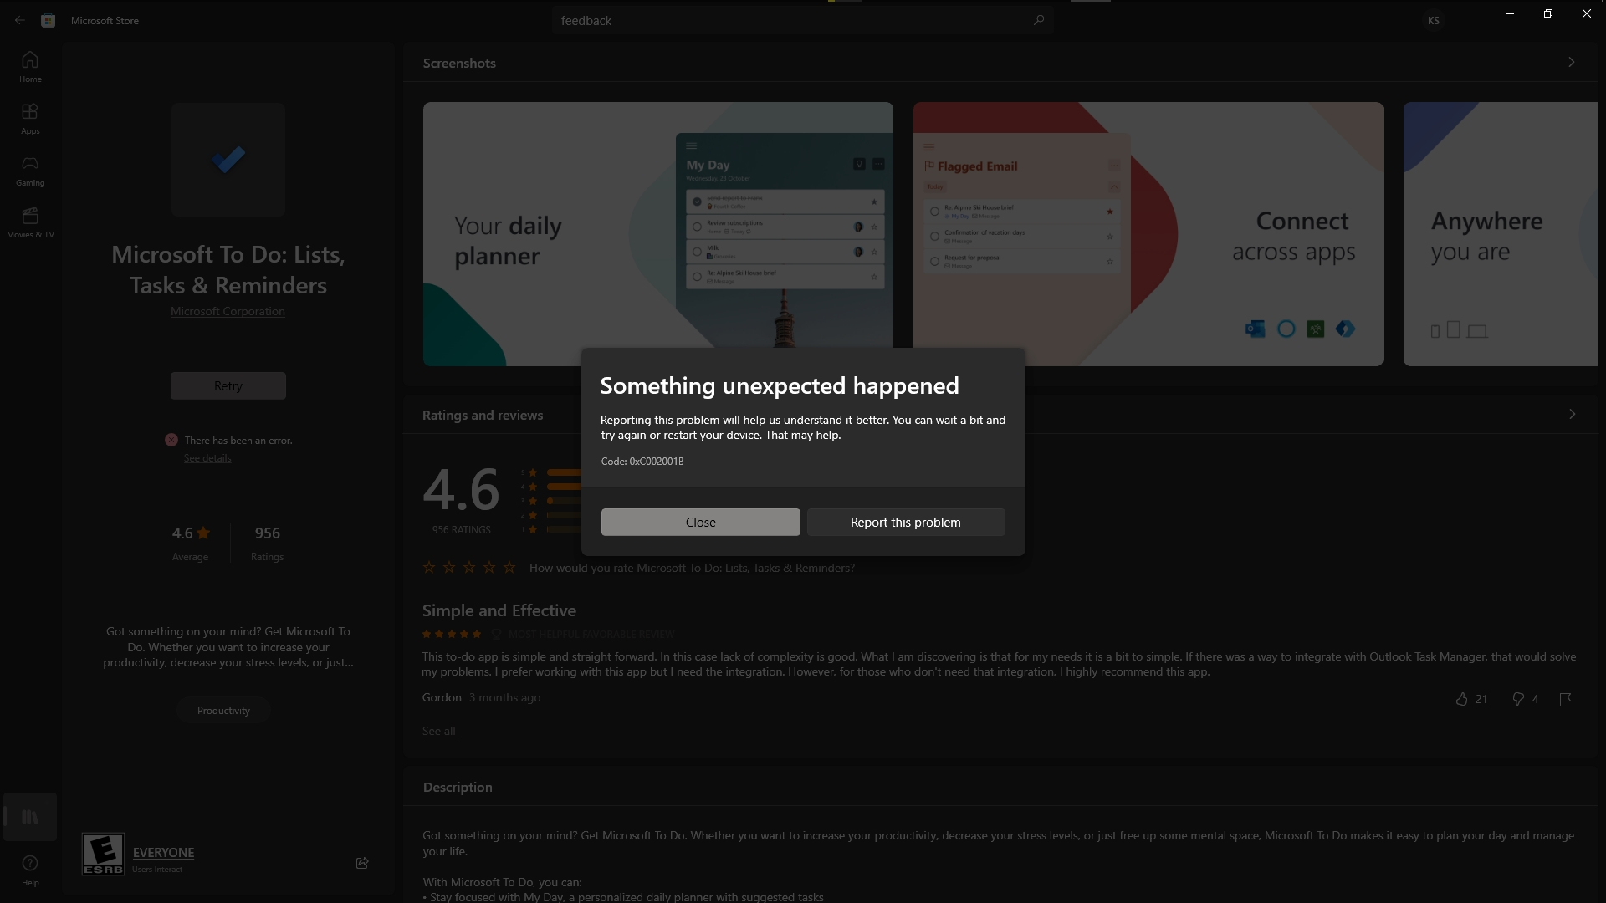Screen dimensions: 1606x903
Task: Click the share icon
Action: [362, 862]
